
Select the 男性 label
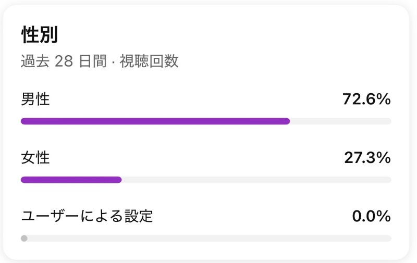[35, 99]
